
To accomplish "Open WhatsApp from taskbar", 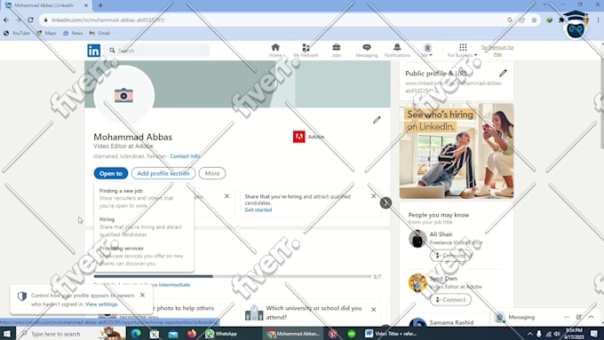I will pos(220,334).
